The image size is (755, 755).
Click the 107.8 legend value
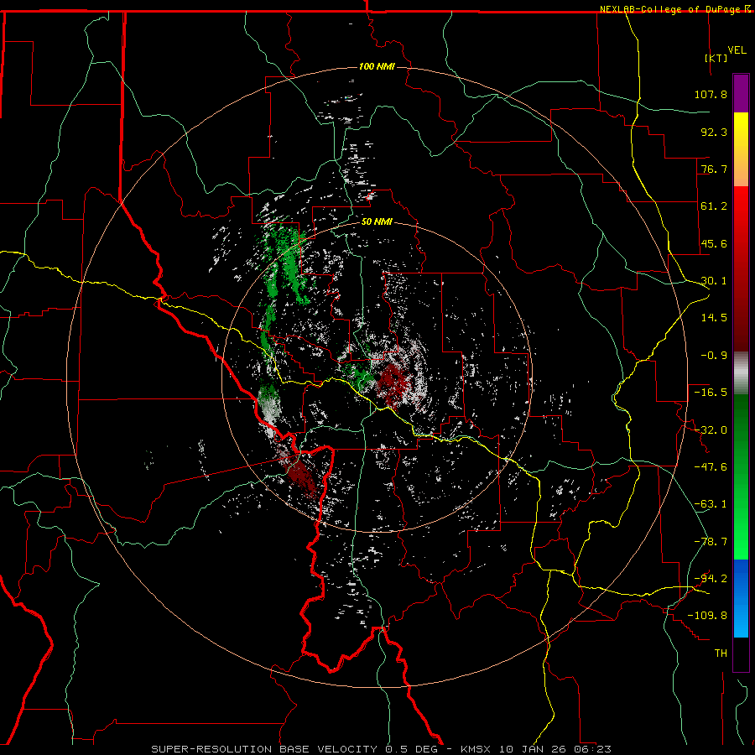point(711,94)
